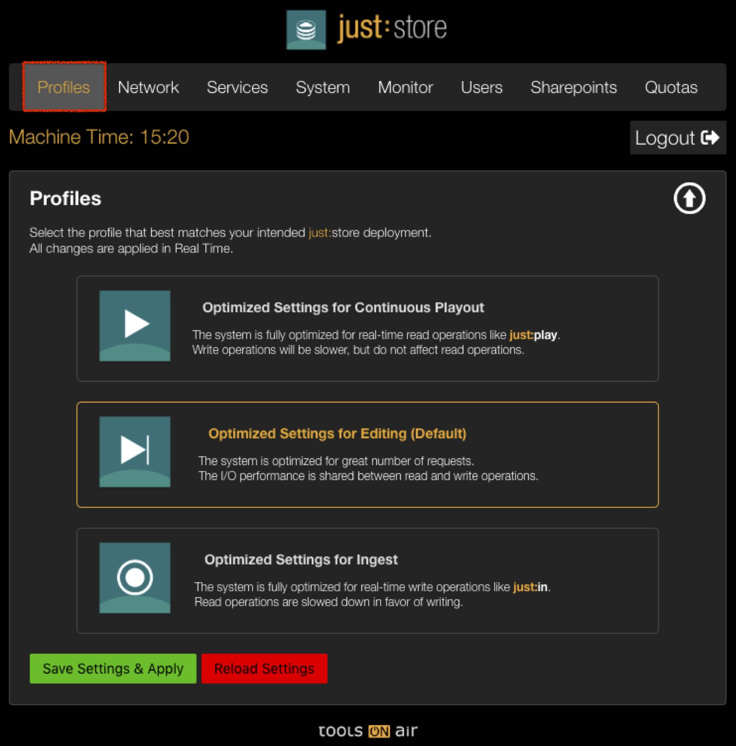Select Optimized Settings for Continuous Playout title
The height and width of the screenshot is (746, 736).
pyautogui.click(x=343, y=308)
